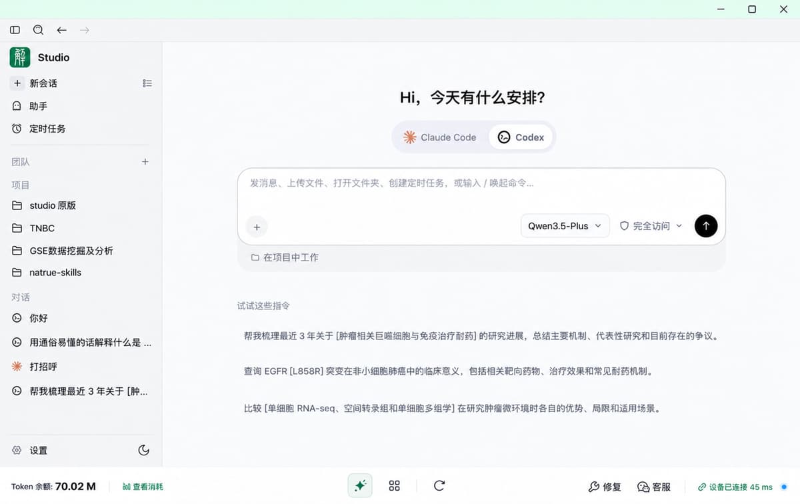Image resolution: width=800 pixels, height=504 pixels.
Task: Open the Qwen3.5-Plus model dropdown
Action: point(565,226)
